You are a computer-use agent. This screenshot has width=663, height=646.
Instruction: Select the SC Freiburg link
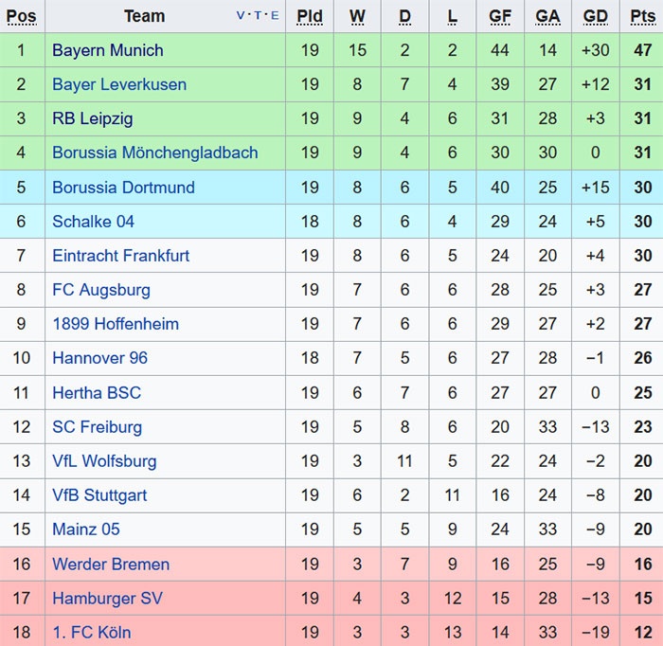97,427
